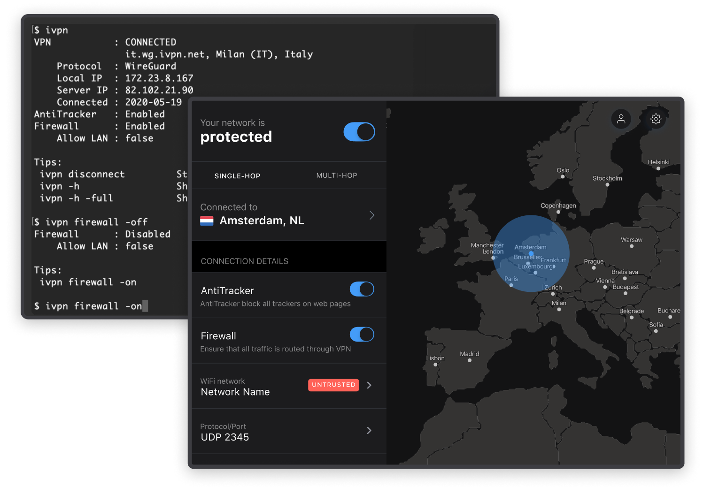Screen dimensions: 711x487
Task: Open the IVPN settings gear
Action: [x=656, y=119]
